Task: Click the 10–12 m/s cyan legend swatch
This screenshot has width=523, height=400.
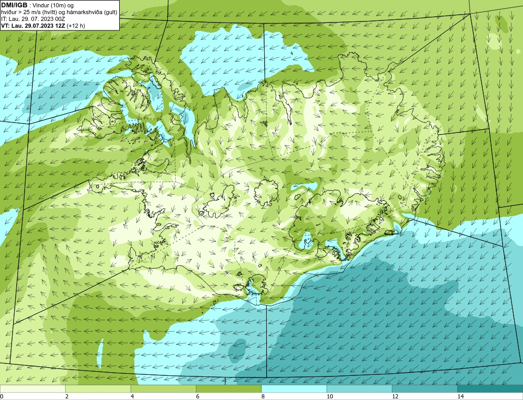Action: [360, 388]
